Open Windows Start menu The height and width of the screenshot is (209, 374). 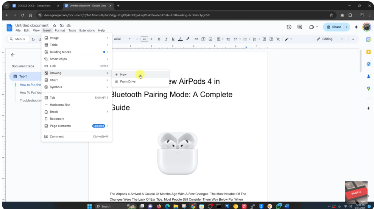89,206
